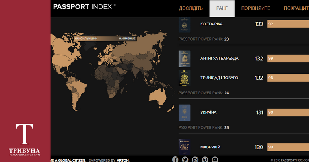Select the РАНГ tab
This screenshot has height=162, width=309.
(x=222, y=8)
